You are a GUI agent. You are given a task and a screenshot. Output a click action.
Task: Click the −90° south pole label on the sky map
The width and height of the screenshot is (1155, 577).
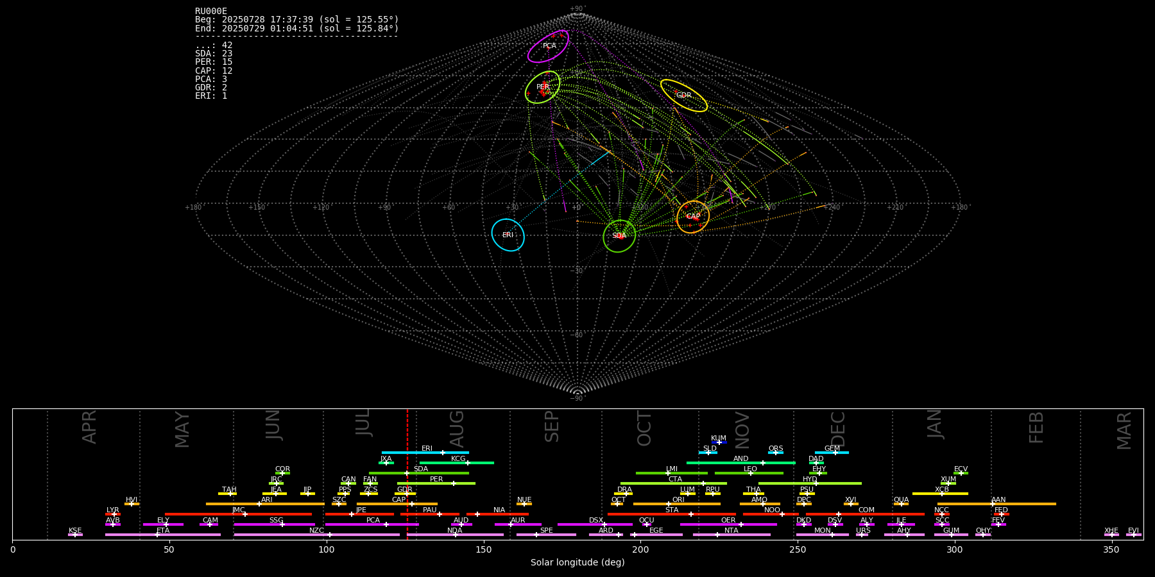coord(577,398)
